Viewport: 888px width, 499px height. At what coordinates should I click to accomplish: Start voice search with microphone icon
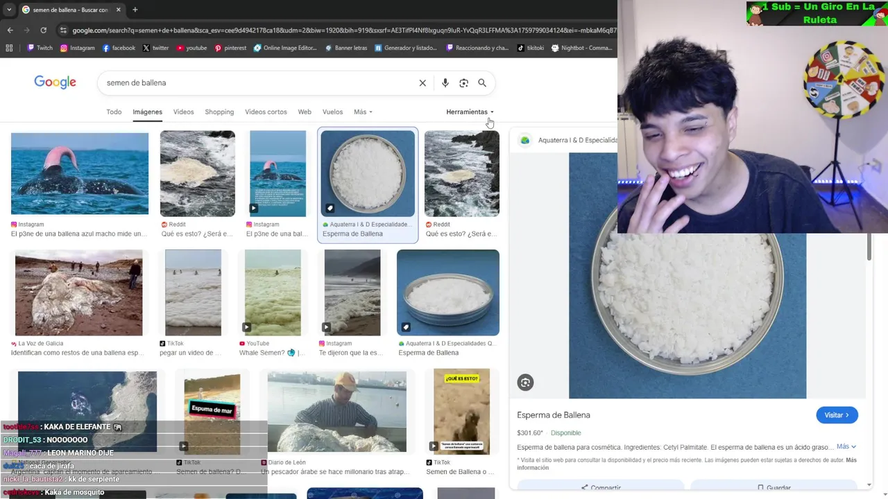pos(445,83)
